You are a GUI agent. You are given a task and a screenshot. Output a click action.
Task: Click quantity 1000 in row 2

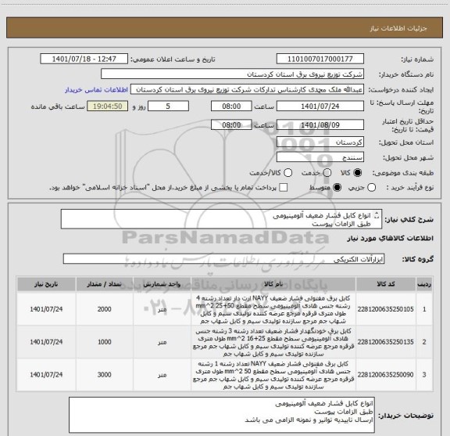105,342
